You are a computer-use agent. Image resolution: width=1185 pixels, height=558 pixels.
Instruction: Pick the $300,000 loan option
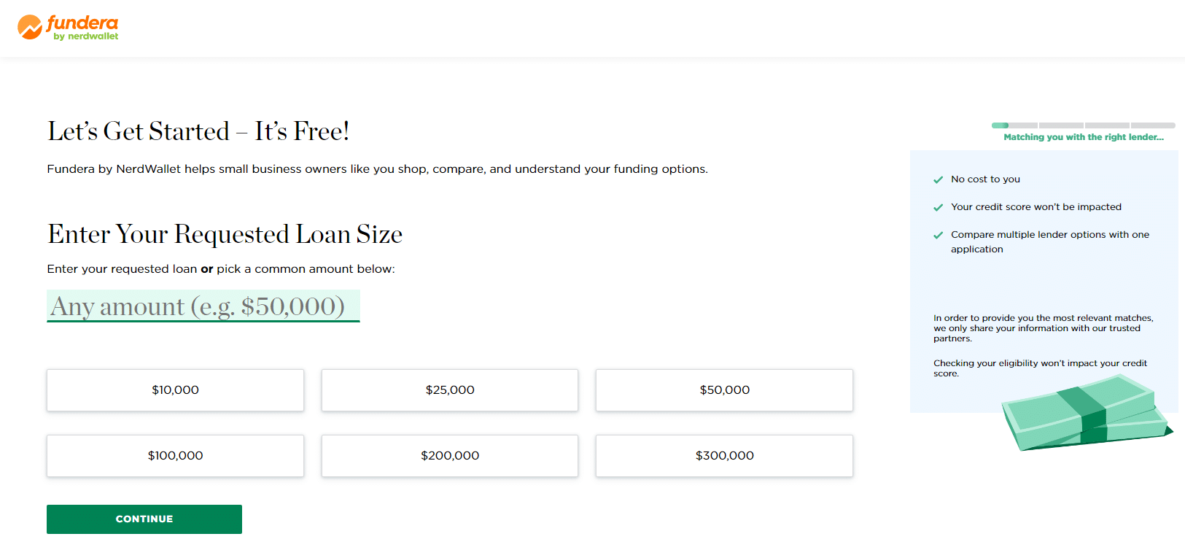724,456
